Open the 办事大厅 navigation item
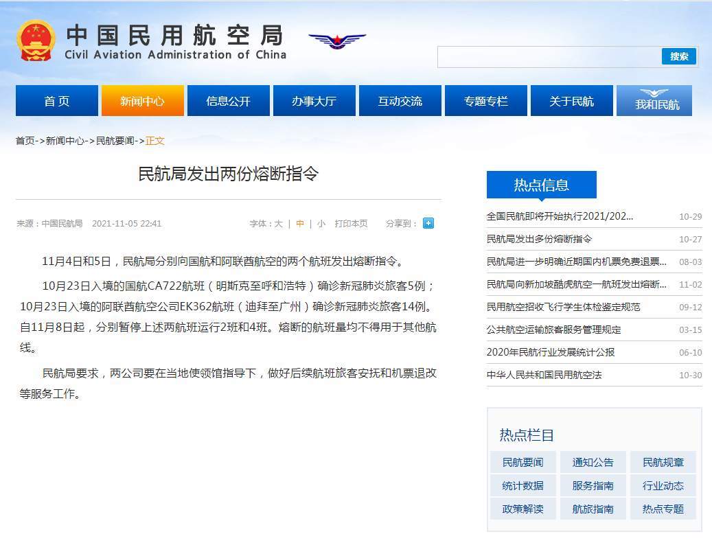 314,101
